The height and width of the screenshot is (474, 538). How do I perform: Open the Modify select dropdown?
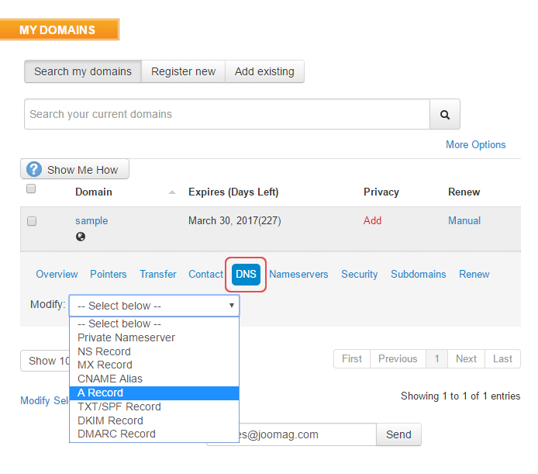(x=154, y=306)
